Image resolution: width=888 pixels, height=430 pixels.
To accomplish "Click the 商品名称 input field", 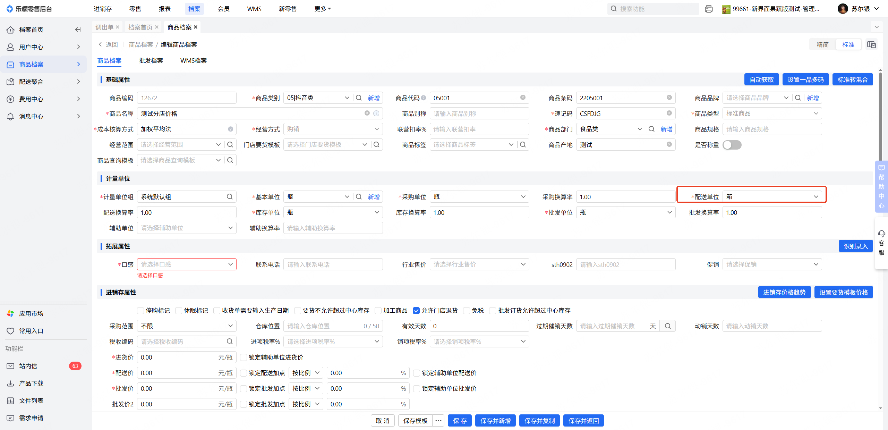I will (250, 113).
